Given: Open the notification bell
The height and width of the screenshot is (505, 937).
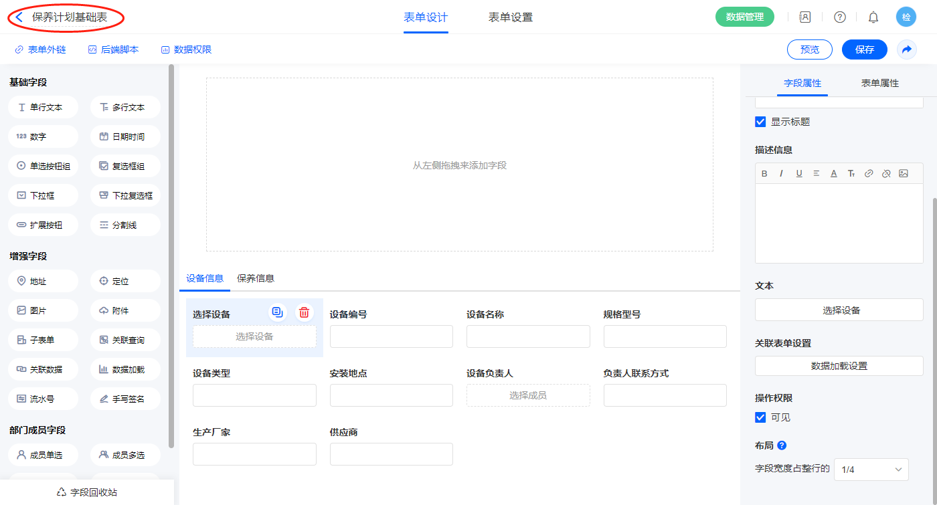Looking at the screenshot, I should click(873, 17).
